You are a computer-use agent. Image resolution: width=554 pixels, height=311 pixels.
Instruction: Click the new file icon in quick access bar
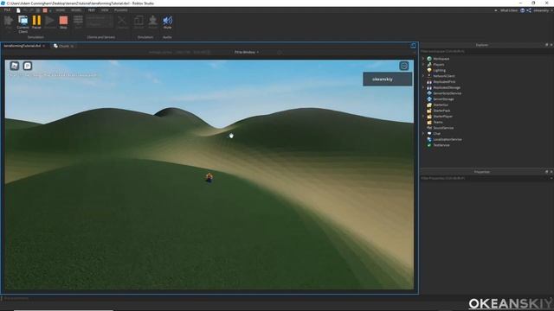click(x=18, y=10)
